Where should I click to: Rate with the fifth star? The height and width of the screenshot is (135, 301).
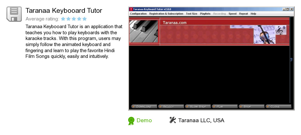(x=85, y=19)
